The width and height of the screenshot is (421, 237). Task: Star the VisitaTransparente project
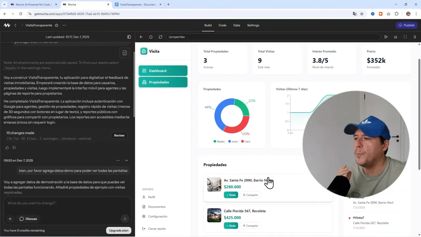[x=56, y=25]
